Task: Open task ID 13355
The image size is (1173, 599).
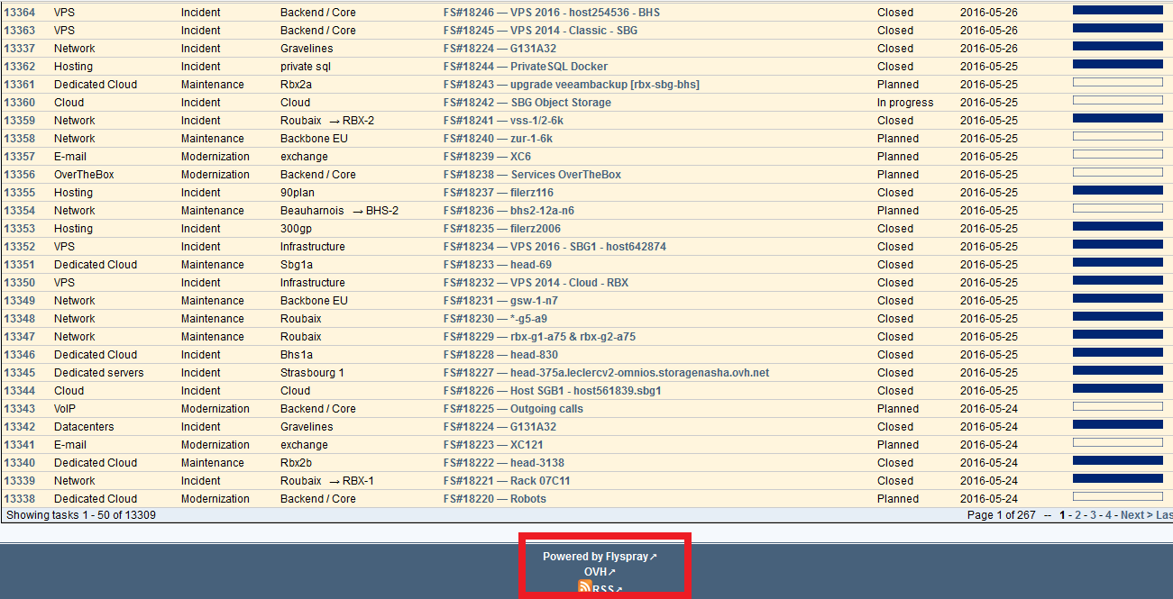Action: click(x=20, y=193)
